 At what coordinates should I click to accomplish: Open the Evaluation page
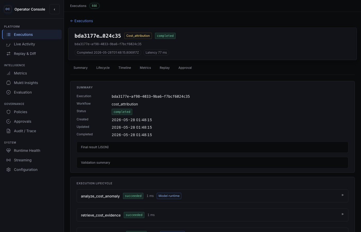coord(32,92)
